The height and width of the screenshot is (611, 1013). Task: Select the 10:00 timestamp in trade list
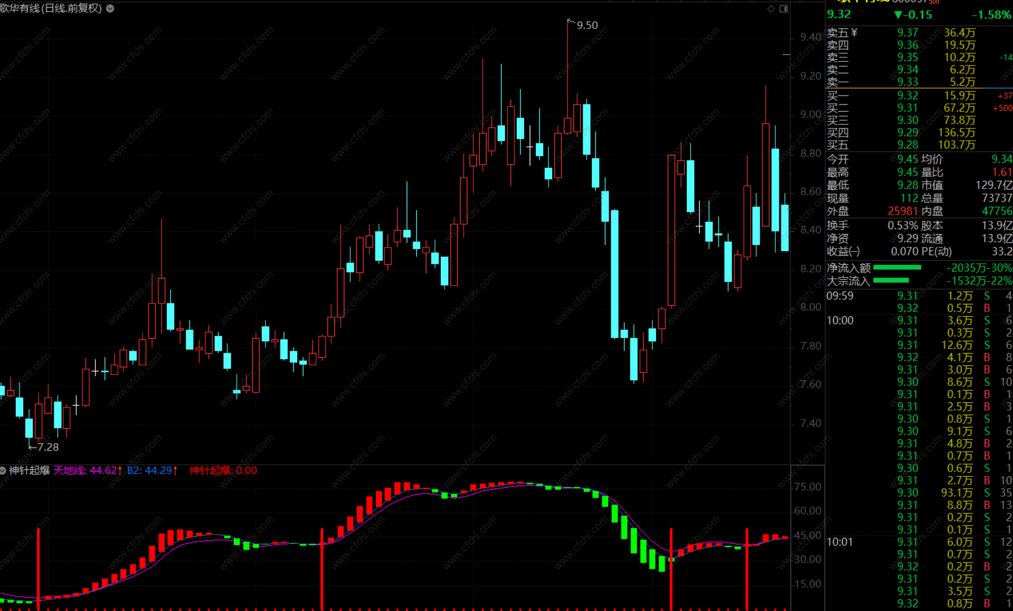(x=840, y=320)
